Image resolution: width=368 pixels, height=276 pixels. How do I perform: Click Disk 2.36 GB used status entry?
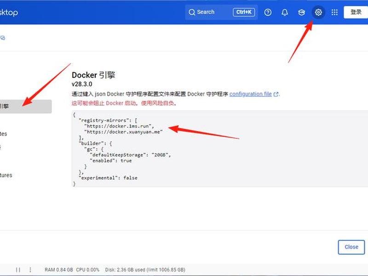click(x=145, y=270)
